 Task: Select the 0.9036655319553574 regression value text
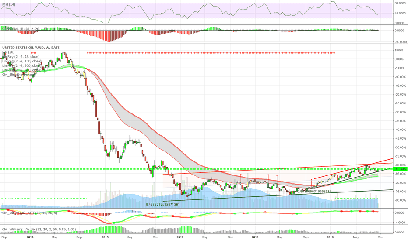tap(314, 192)
